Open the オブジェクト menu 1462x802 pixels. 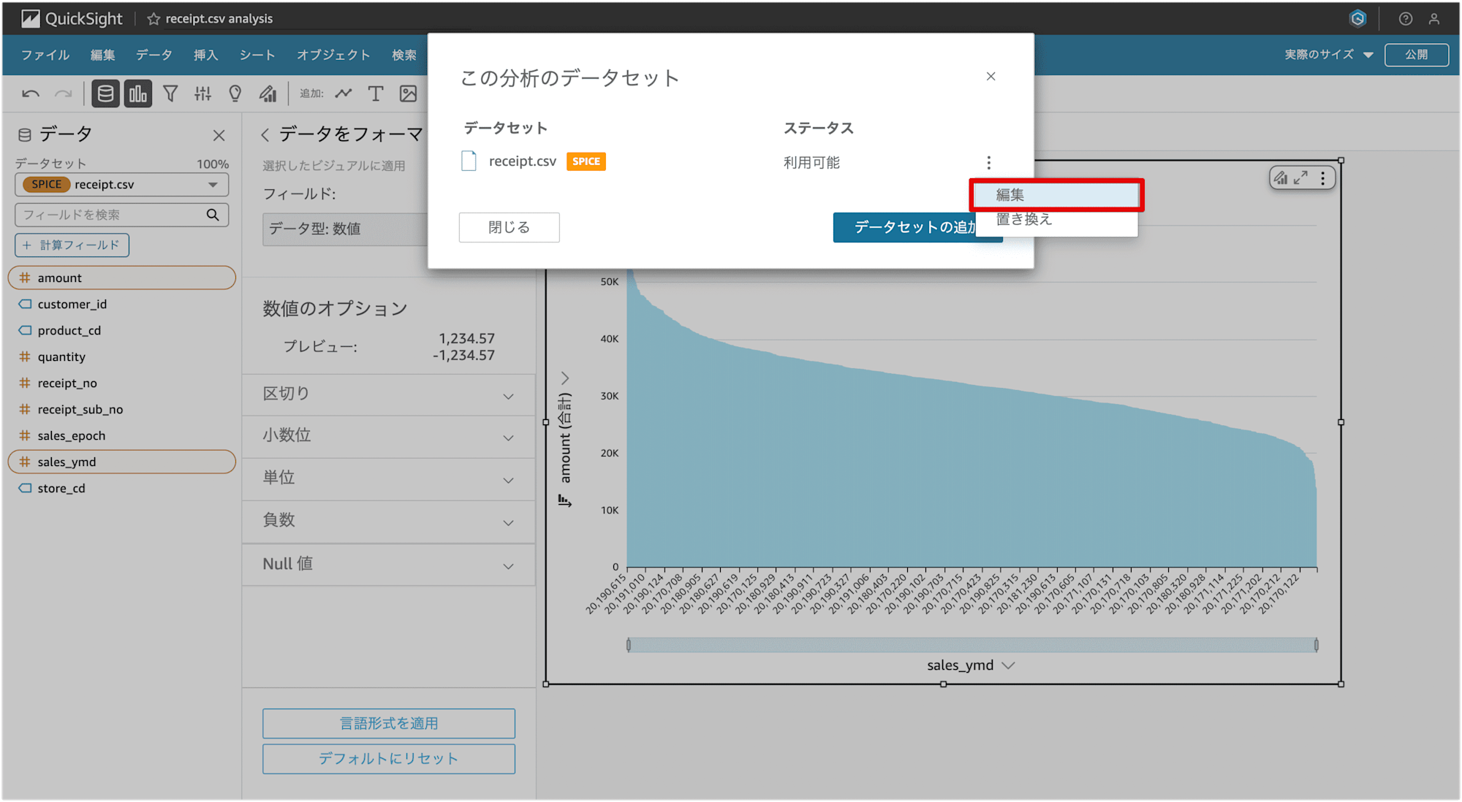(x=333, y=55)
